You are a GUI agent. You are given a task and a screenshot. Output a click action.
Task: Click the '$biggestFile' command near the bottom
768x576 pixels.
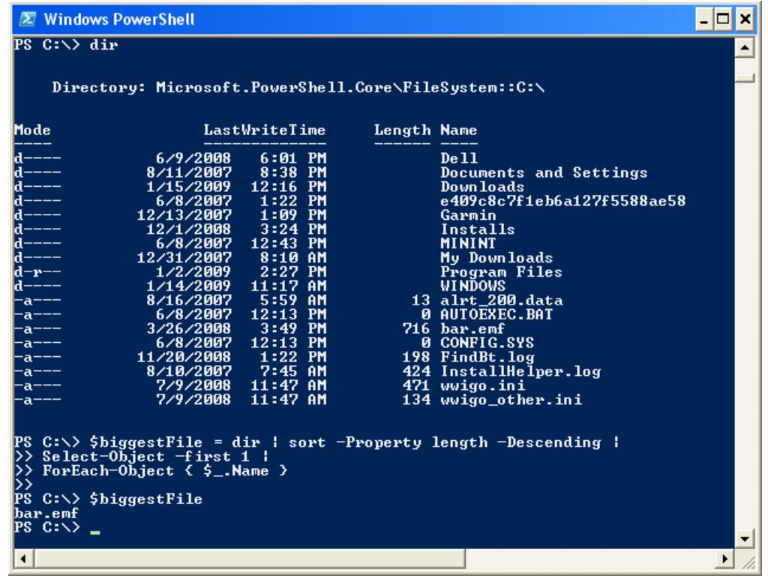[x=146, y=499]
